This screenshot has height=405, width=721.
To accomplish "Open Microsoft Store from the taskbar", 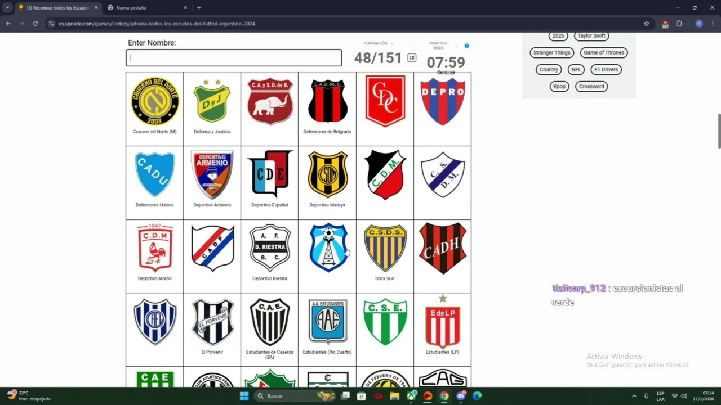I will (x=362, y=396).
